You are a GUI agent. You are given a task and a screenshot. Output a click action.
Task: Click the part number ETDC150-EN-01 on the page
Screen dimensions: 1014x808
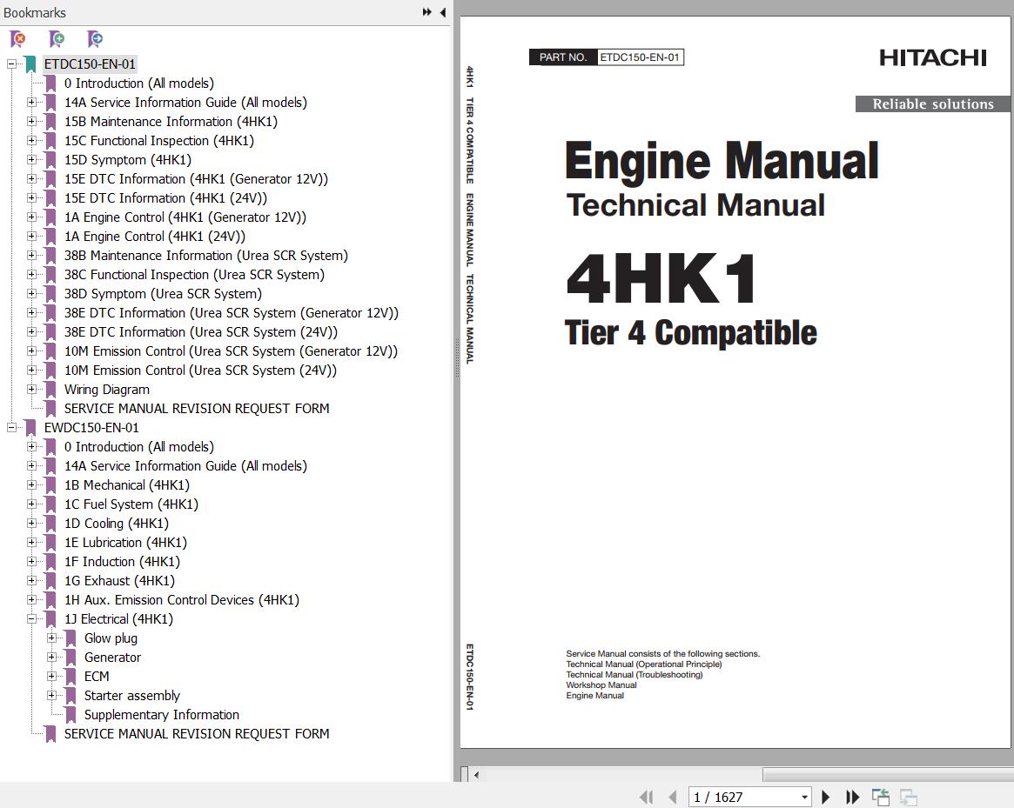point(640,57)
